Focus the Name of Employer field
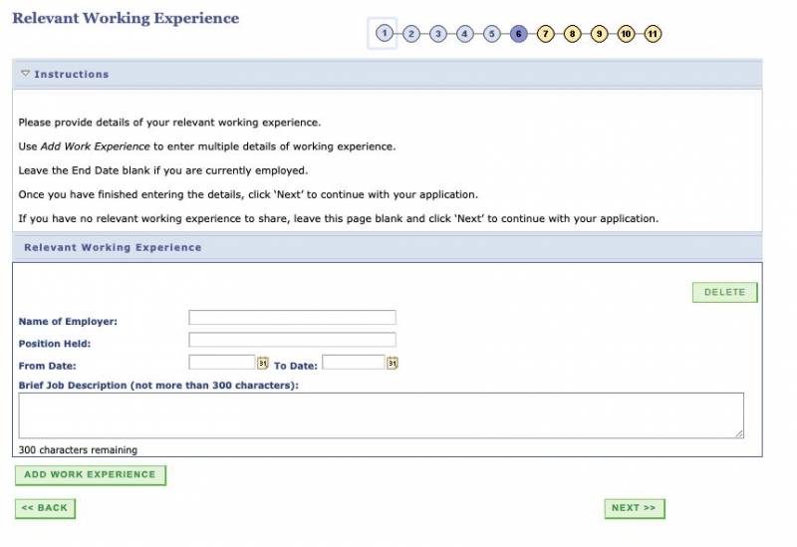797x547 pixels. 292,318
